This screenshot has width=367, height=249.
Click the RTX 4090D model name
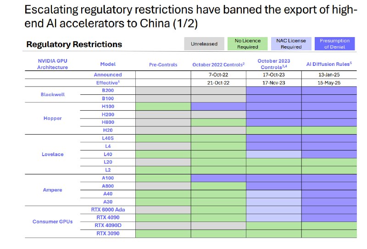point(108,225)
